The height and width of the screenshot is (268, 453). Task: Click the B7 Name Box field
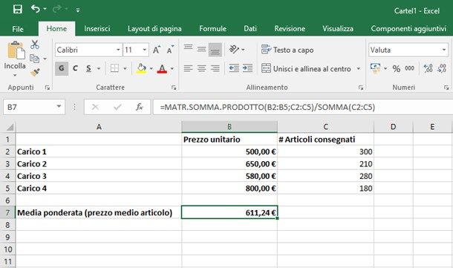pyautogui.click(x=34, y=107)
